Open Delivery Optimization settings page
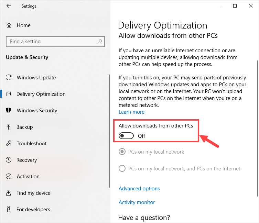 point(41,94)
